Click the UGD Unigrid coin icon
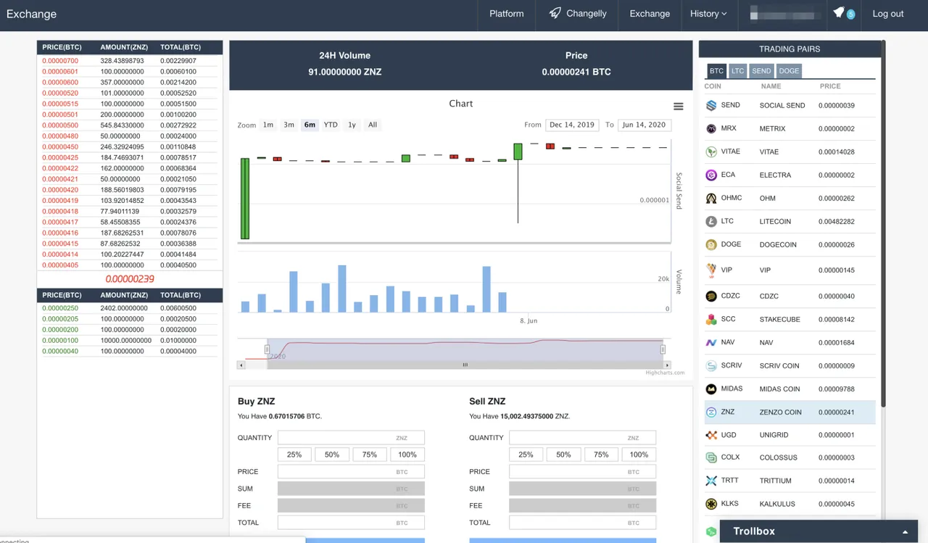The image size is (928, 543). point(711,435)
